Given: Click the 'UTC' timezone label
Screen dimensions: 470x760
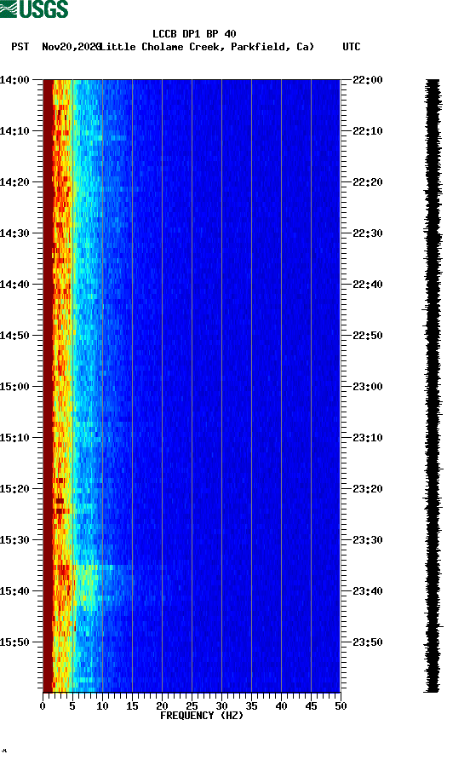Looking at the screenshot, I should (x=352, y=47).
